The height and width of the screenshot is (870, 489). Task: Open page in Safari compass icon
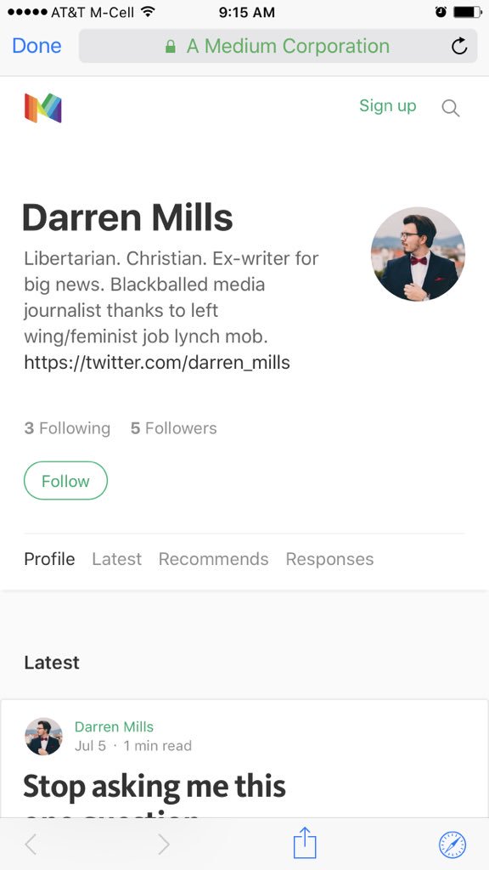click(452, 845)
